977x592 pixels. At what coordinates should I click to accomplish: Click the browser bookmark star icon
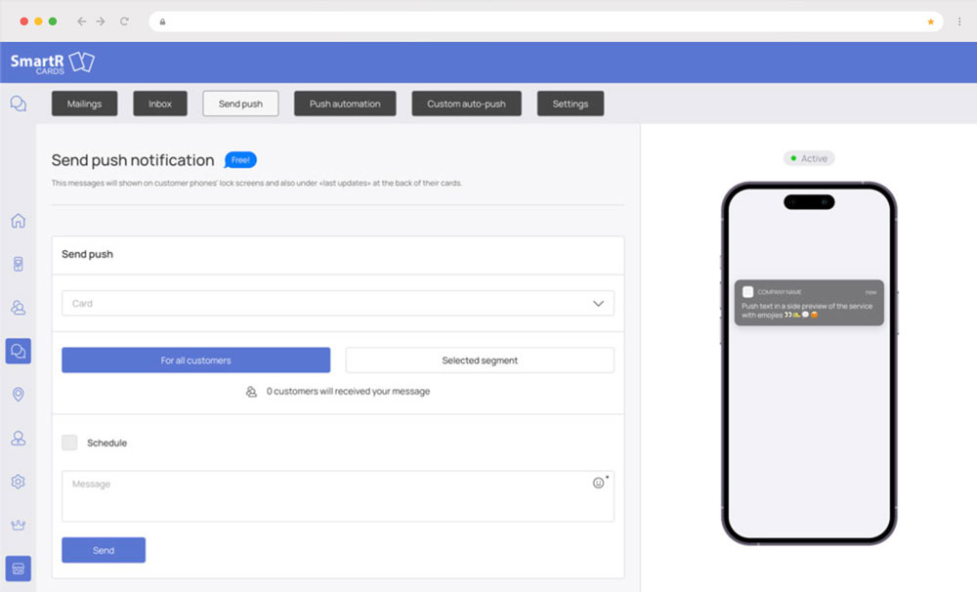pos(930,21)
